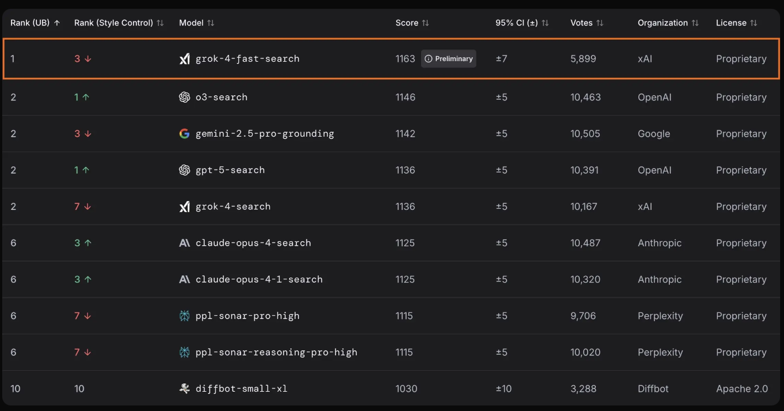The width and height of the screenshot is (784, 411).
Task: Click the Rank (Style Control) header label
Action: tap(114, 23)
